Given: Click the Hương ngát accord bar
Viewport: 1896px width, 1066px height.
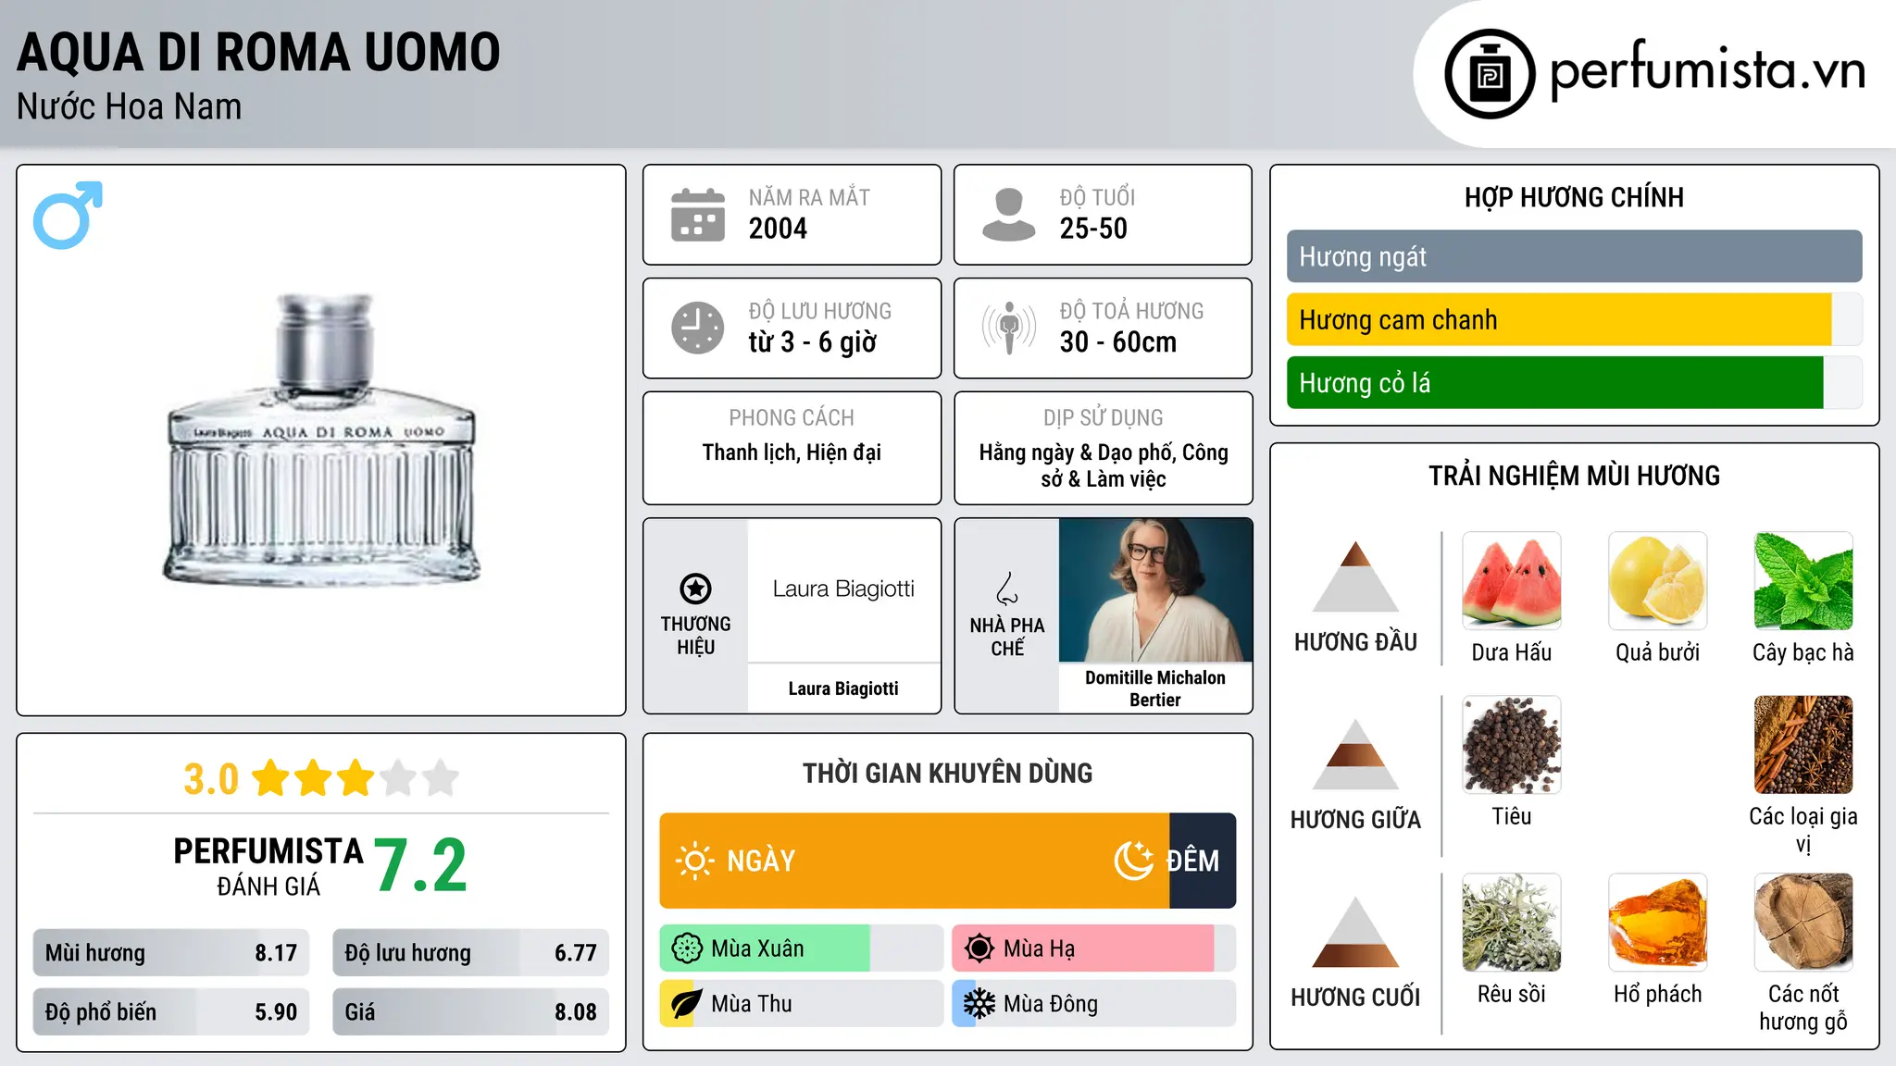Looking at the screenshot, I should click(x=1574, y=256).
